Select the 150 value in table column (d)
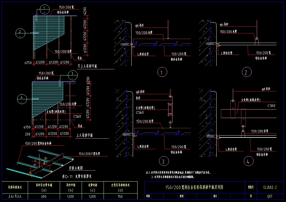 coord(120,197)
